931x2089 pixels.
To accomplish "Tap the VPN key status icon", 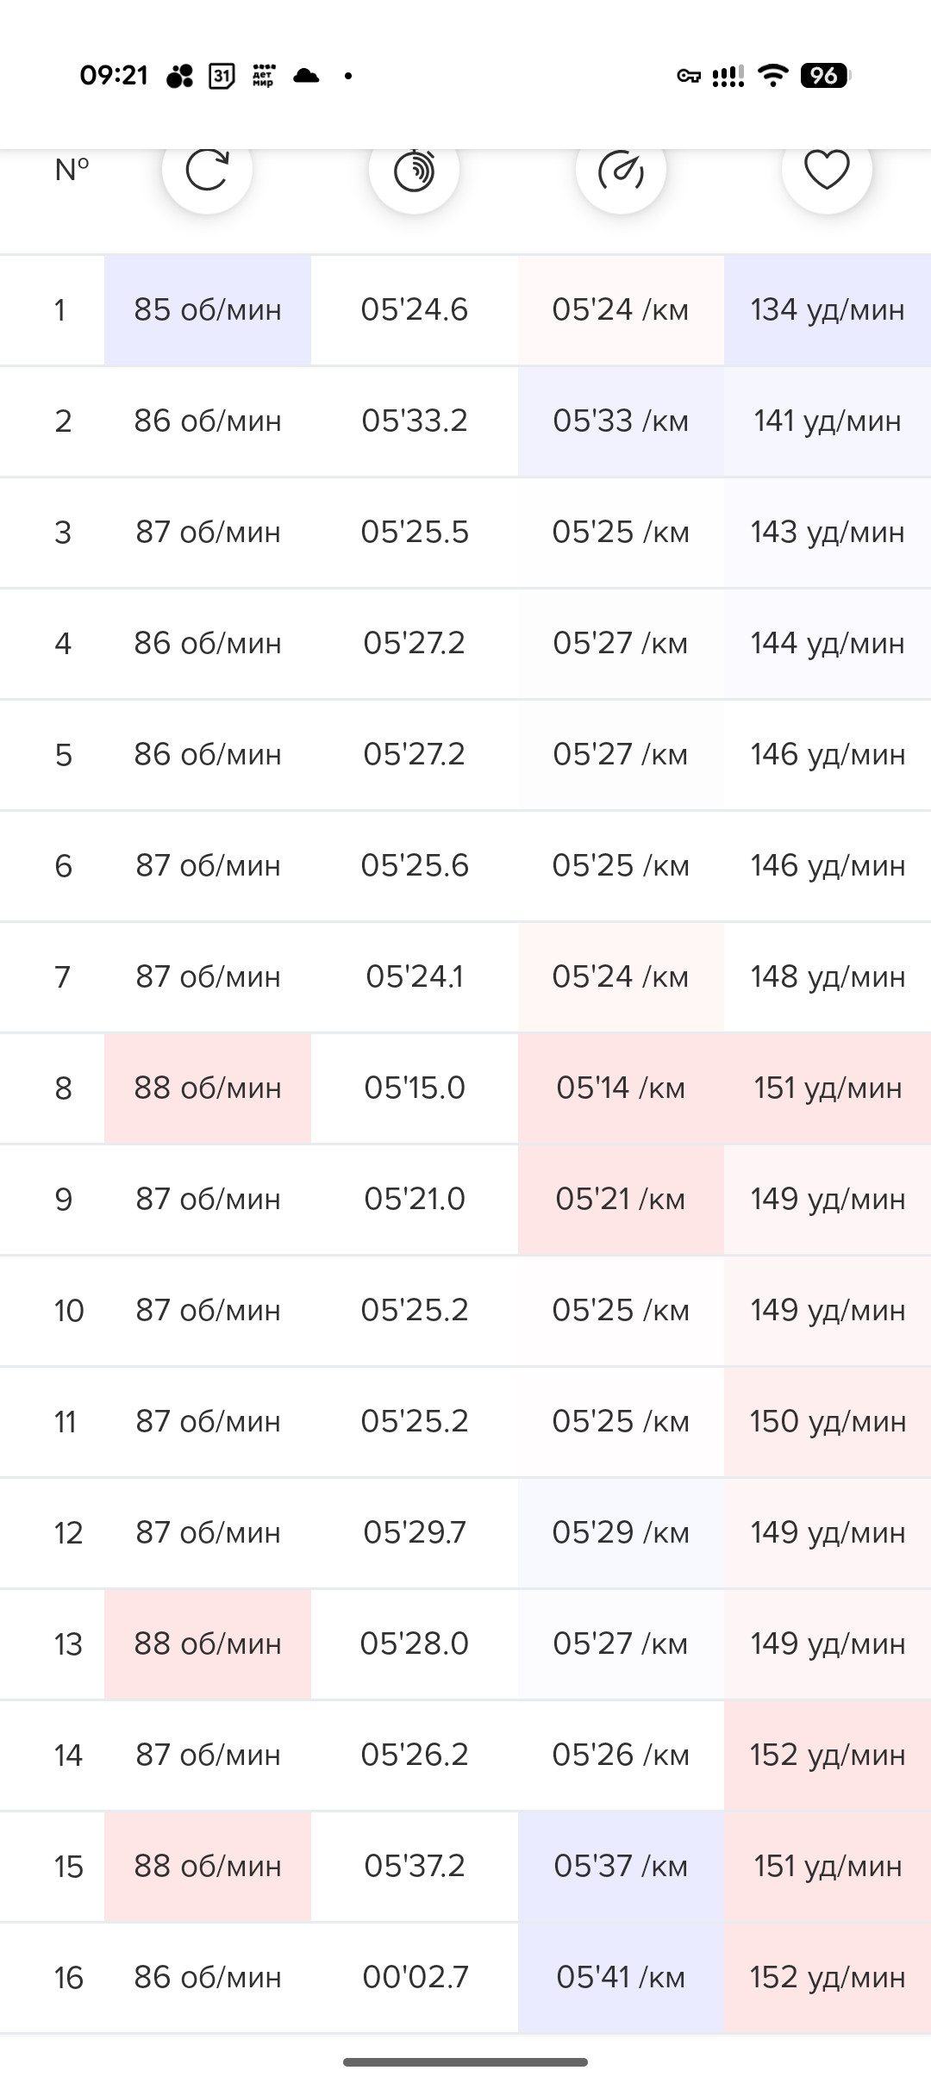I will click(x=689, y=76).
